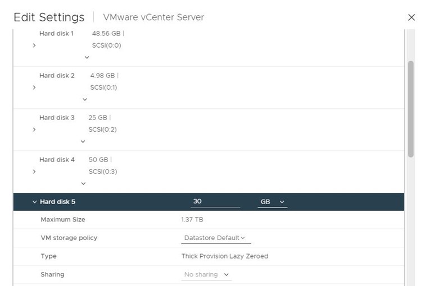Expand the Hard disk 2 row
The image size is (425, 286).
point(34,87)
